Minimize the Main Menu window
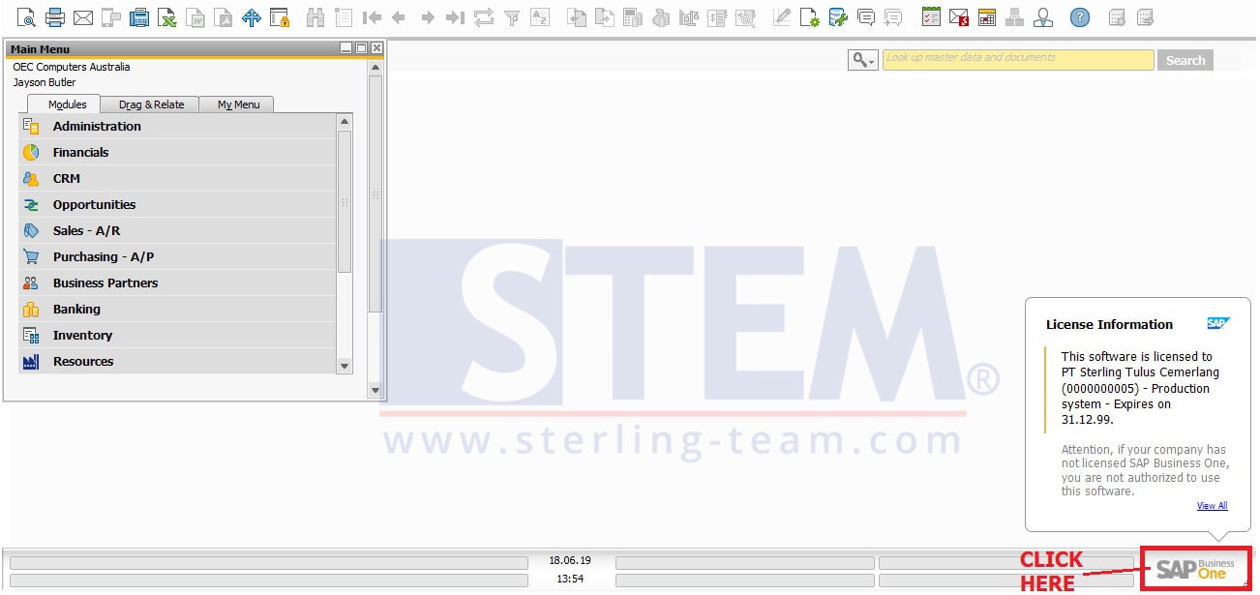This screenshot has width=1260, height=595. pos(346,48)
